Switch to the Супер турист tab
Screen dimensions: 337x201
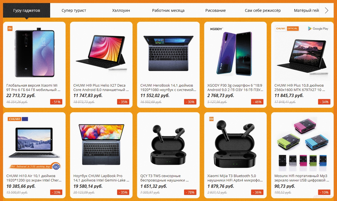click(74, 10)
